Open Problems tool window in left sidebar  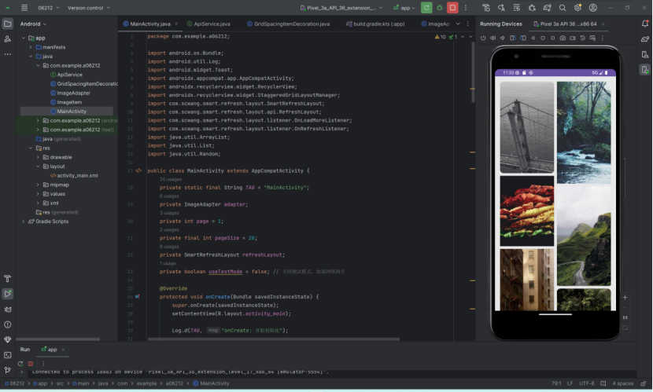[8, 324]
